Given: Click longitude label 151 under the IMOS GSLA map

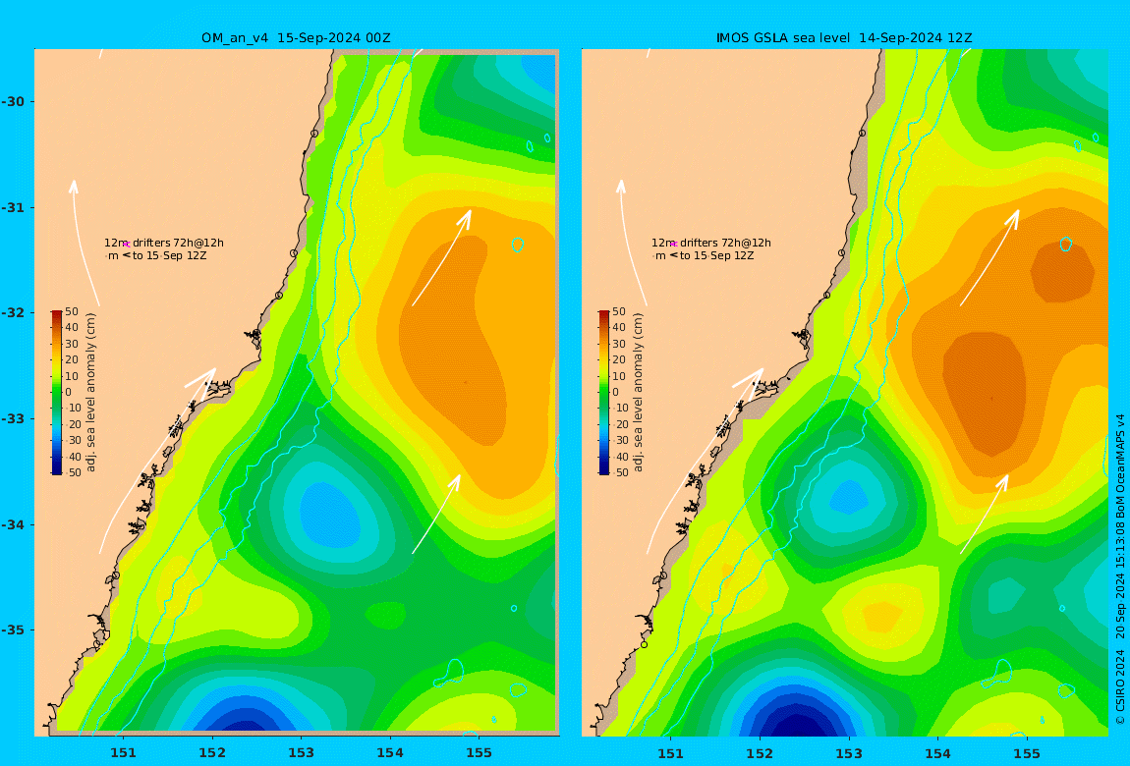Looking at the screenshot, I should (671, 753).
